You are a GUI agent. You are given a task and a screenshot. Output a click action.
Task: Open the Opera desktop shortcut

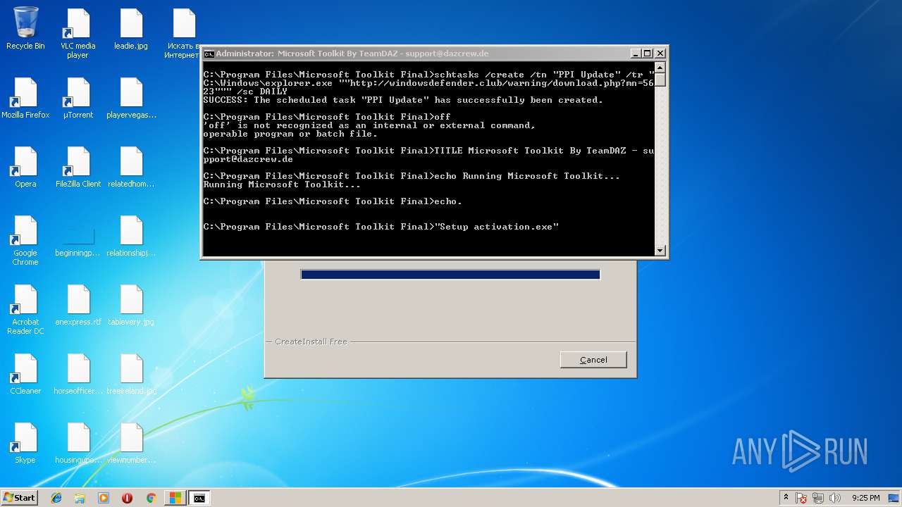[25, 167]
